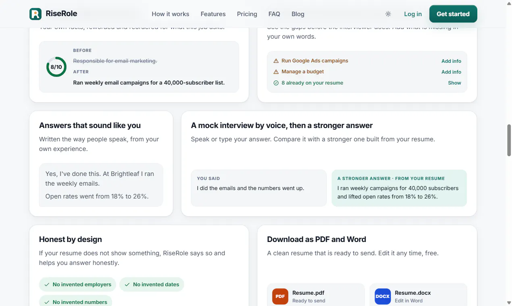Screen dimensions: 512x306
Task: Click the blue DOCX file icon
Action: [383, 296]
